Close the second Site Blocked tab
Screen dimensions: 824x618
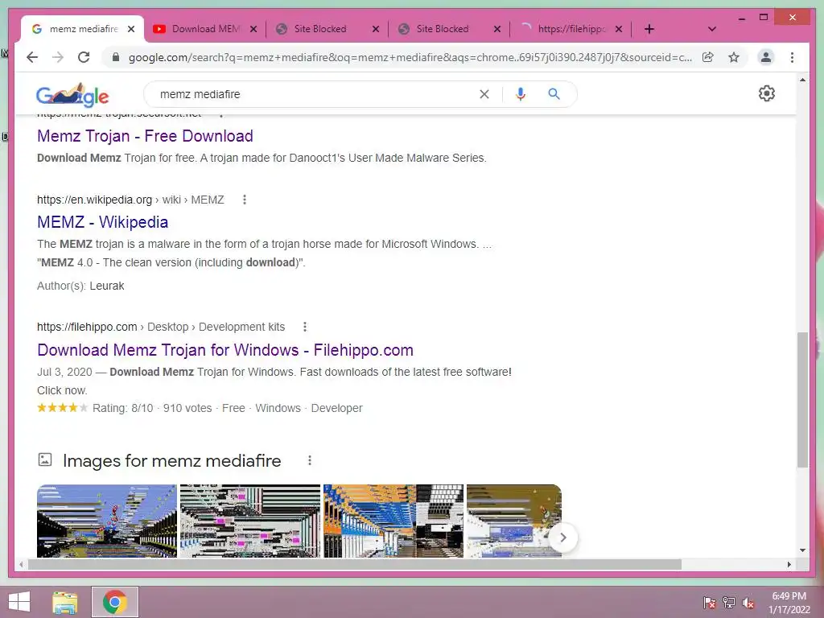tap(496, 29)
